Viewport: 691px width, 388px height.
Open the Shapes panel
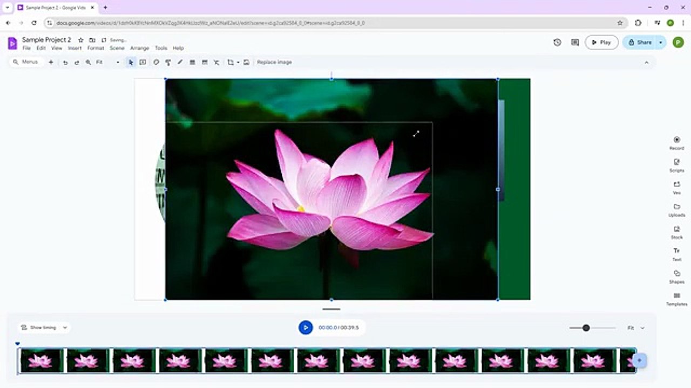pyautogui.click(x=676, y=276)
